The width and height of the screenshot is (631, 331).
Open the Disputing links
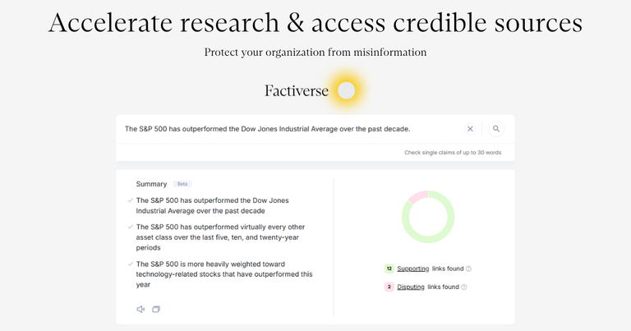click(411, 287)
